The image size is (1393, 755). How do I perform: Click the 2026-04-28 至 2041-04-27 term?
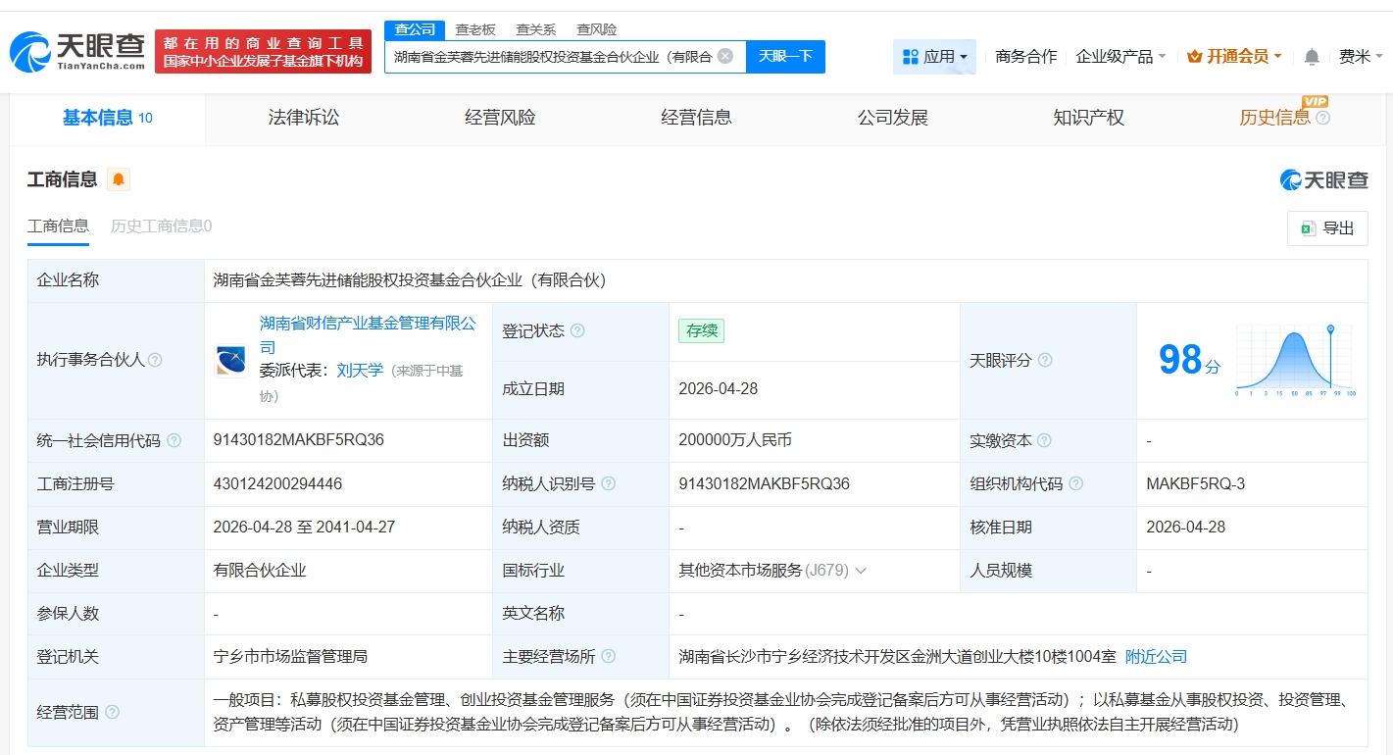pyautogui.click(x=304, y=527)
